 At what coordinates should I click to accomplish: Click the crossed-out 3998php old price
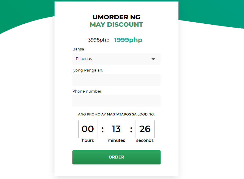pyautogui.click(x=99, y=40)
